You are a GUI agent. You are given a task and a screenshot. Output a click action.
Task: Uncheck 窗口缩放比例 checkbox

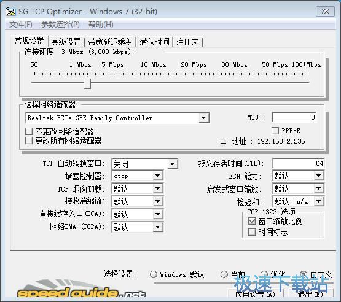tap(252, 221)
